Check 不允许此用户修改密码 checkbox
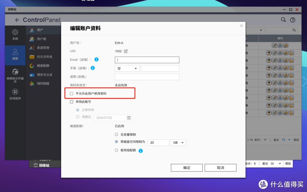 pos(71,93)
